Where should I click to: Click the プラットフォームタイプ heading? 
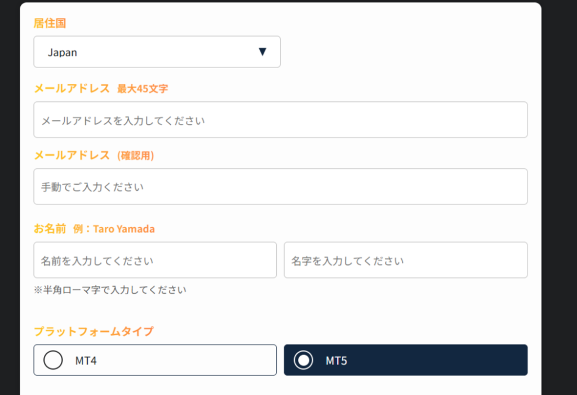tap(94, 331)
